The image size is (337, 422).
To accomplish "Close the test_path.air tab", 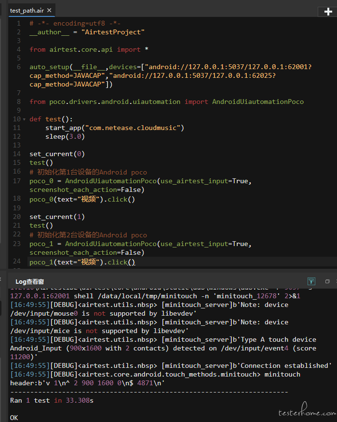I will (x=49, y=10).
